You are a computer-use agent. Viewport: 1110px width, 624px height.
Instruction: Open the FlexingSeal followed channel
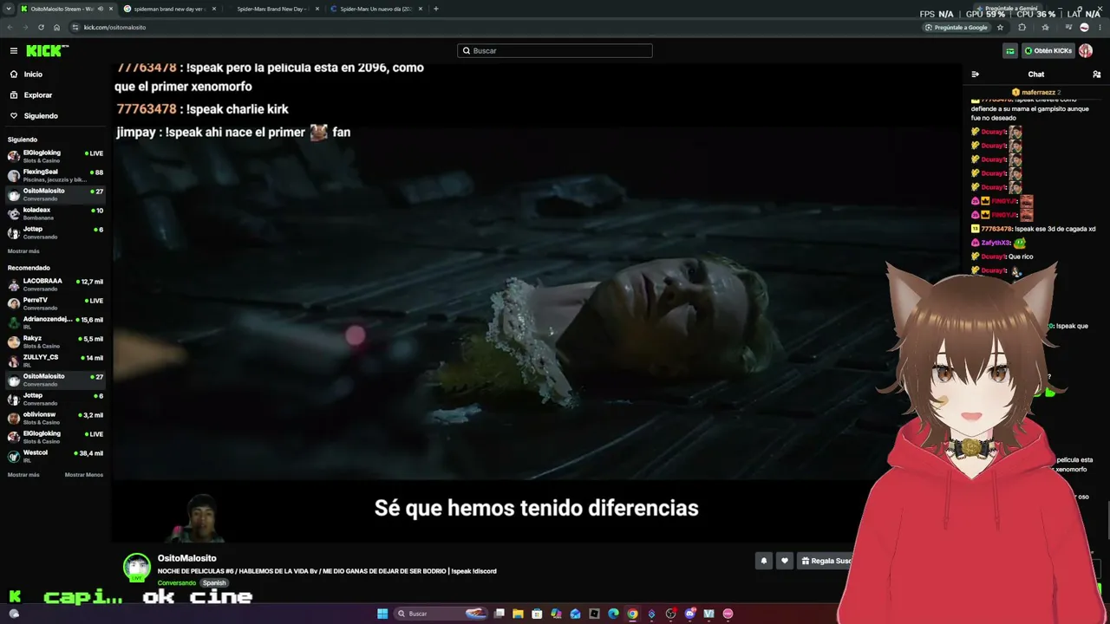pos(55,175)
